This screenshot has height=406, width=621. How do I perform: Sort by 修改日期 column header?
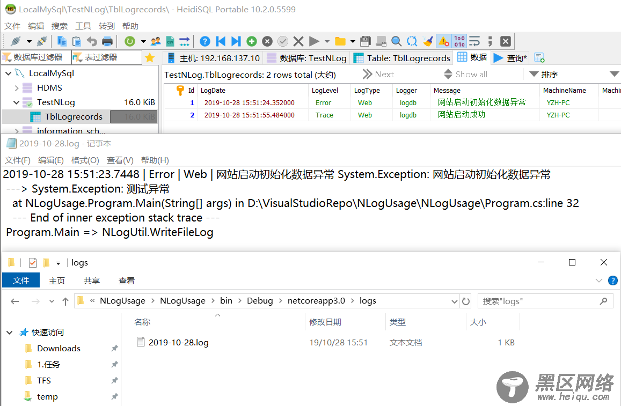point(325,322)
